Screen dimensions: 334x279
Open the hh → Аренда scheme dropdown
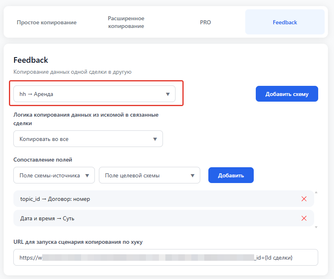94,94
